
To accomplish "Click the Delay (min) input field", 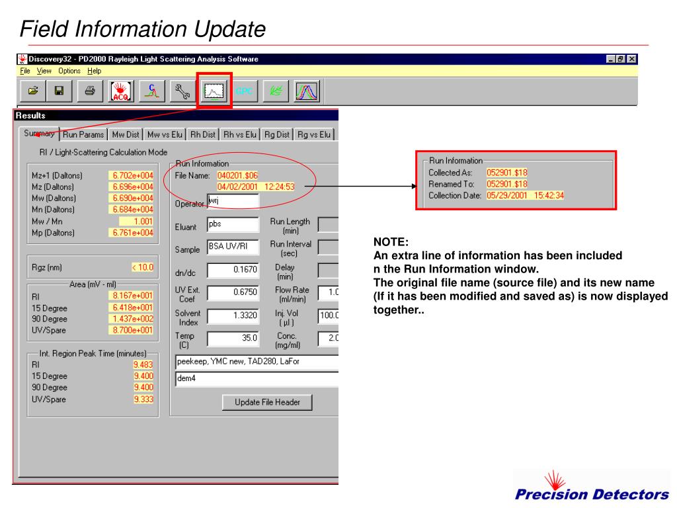I will click(328, 270).
